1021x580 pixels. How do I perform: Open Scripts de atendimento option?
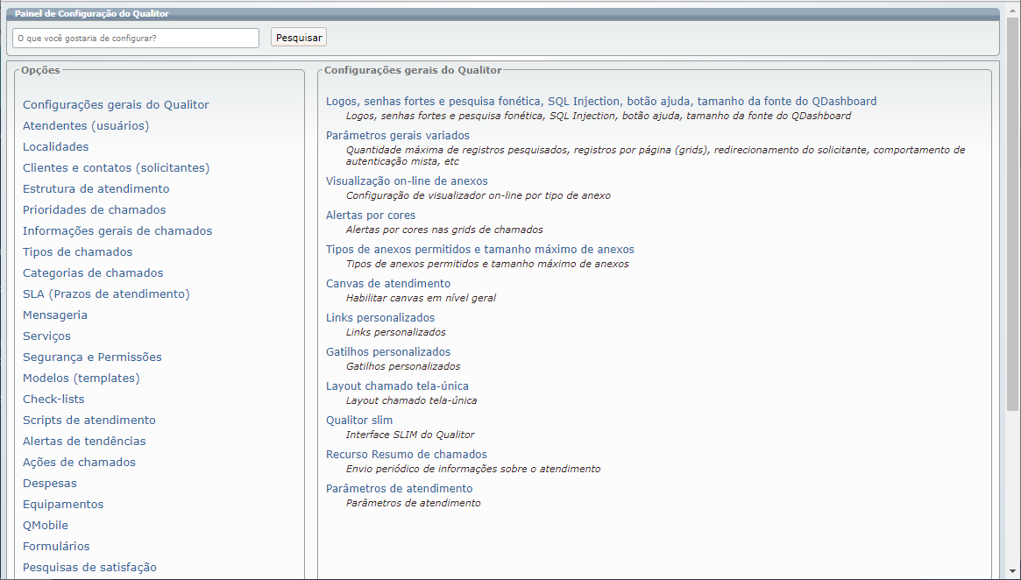89,420
